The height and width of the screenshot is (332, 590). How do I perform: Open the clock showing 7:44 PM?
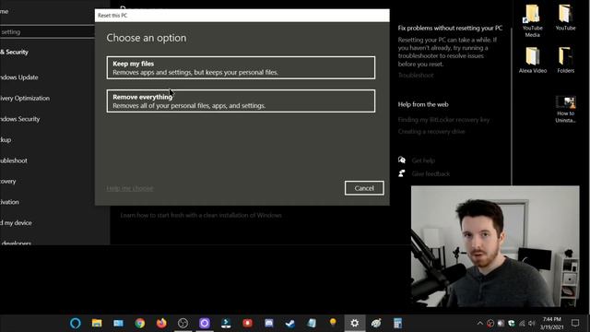pos(552,323)
